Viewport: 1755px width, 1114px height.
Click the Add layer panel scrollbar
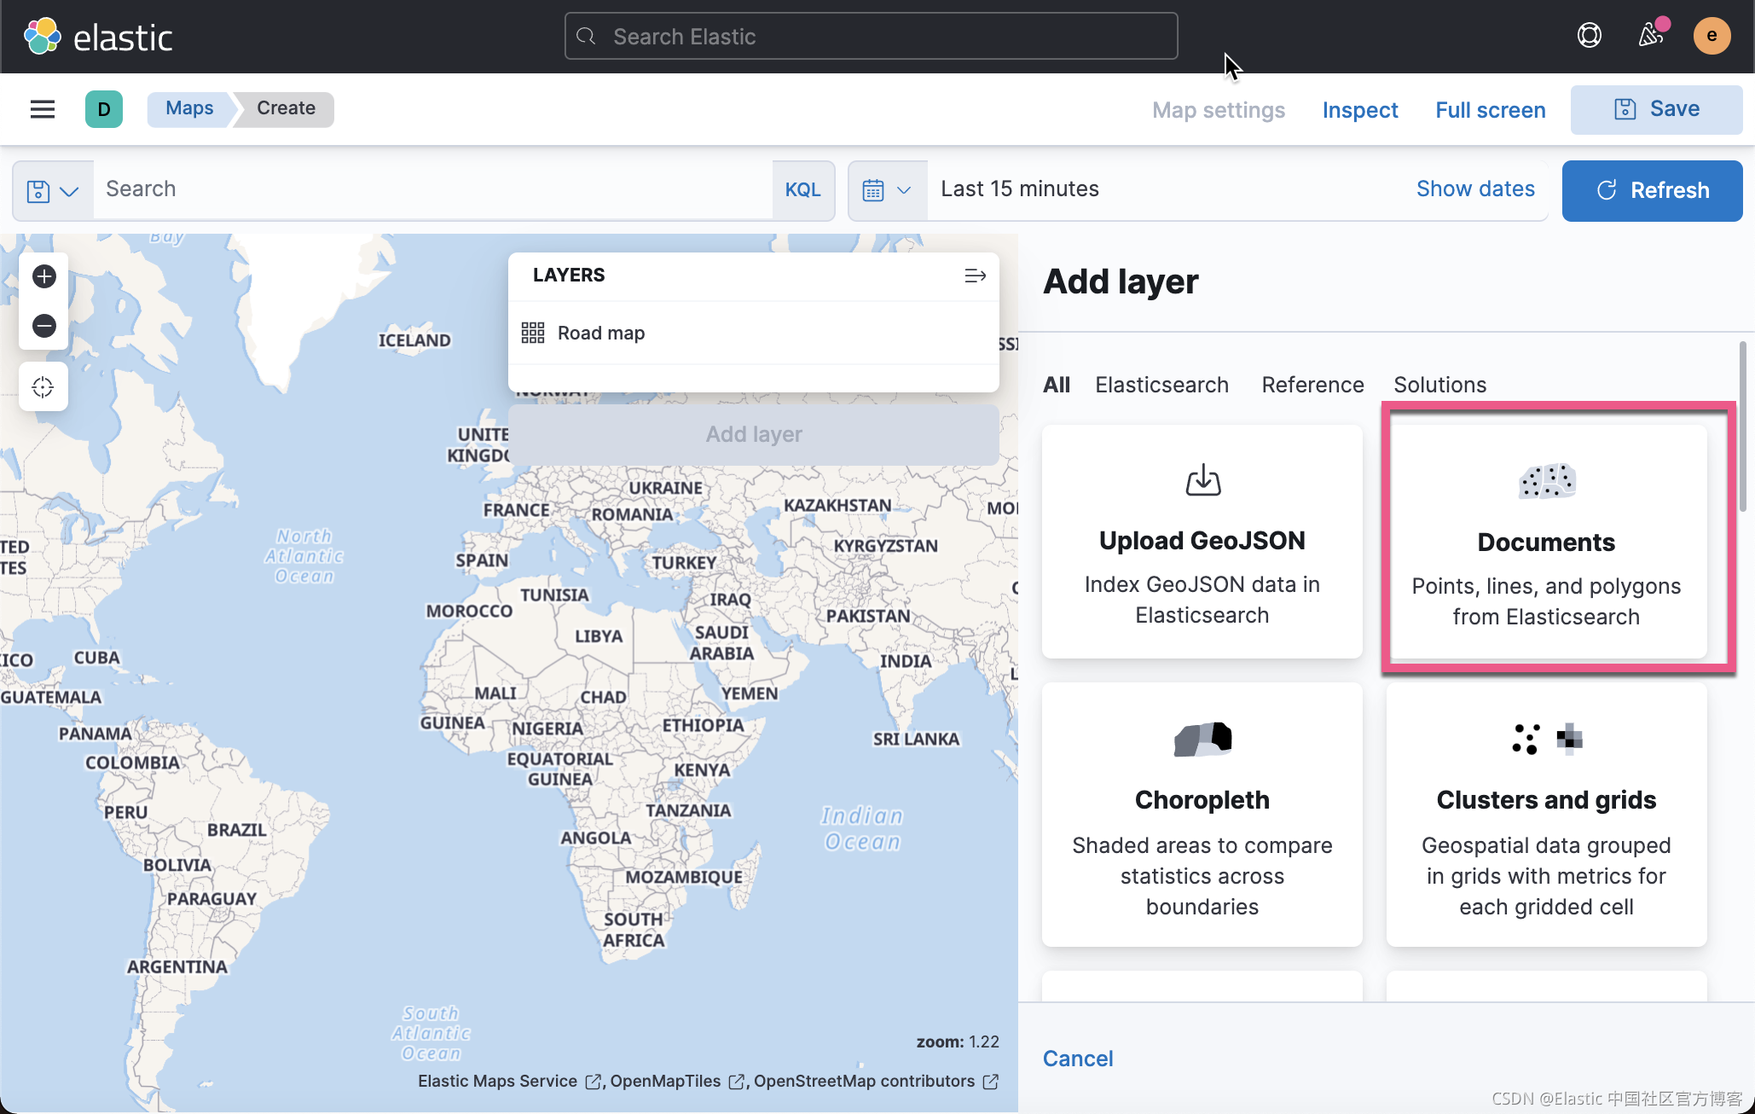(x=1743, y=426)
